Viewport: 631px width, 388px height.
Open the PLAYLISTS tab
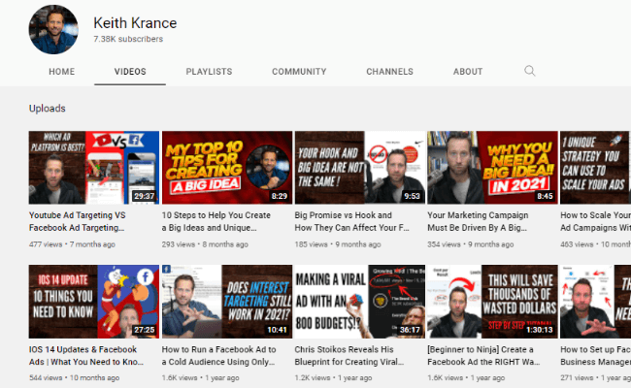coord(209,72)
